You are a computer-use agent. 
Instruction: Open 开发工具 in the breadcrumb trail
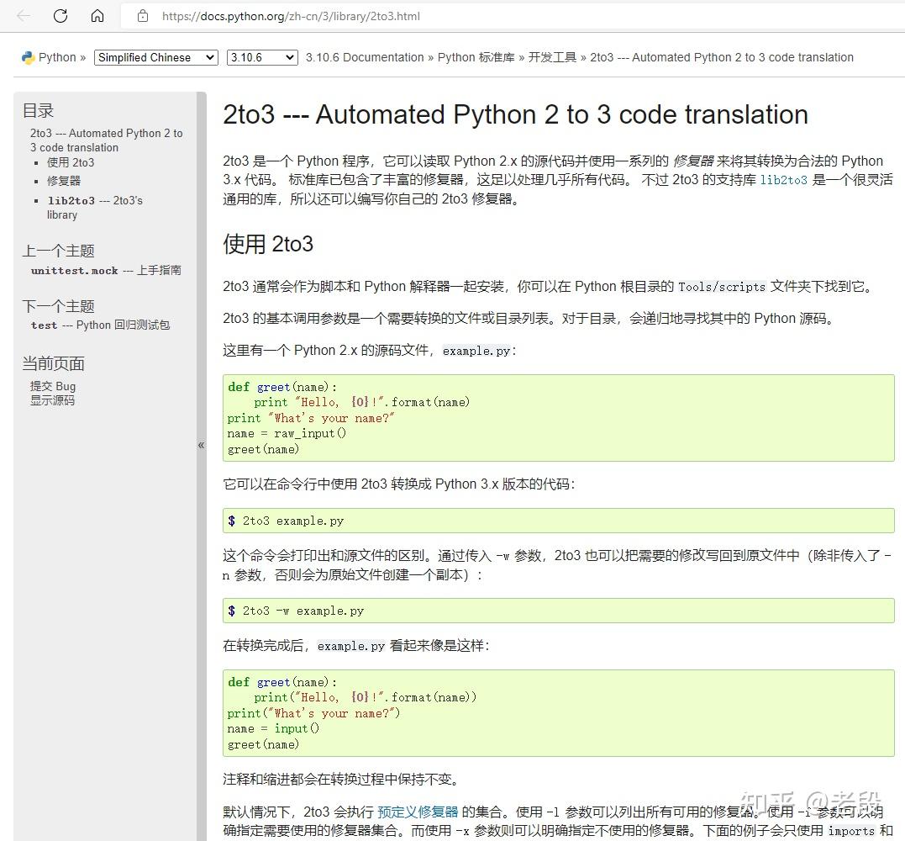point(554,57)
